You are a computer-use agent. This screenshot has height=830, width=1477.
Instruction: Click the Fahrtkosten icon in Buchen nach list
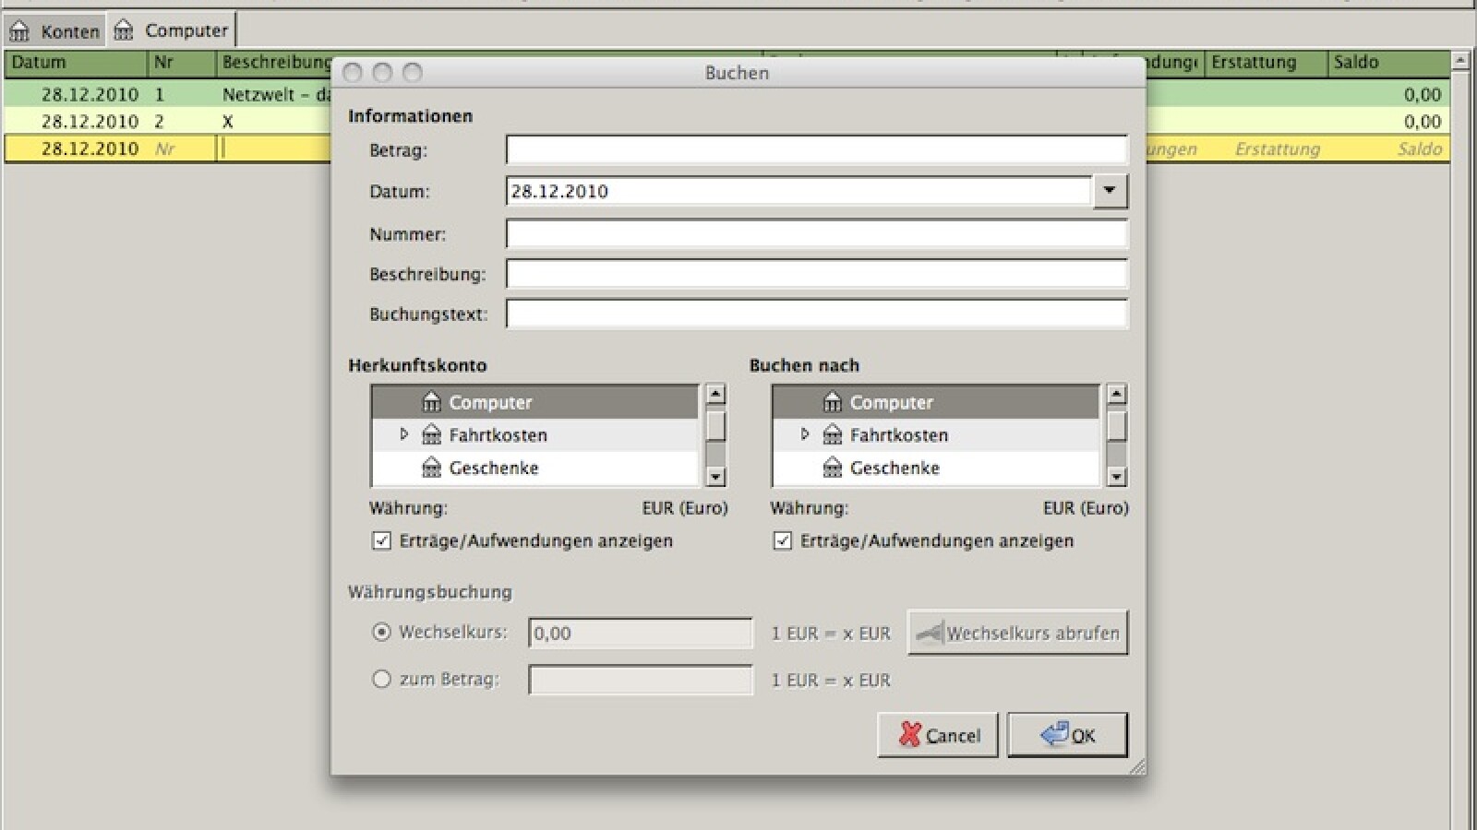tap(832, 435)
